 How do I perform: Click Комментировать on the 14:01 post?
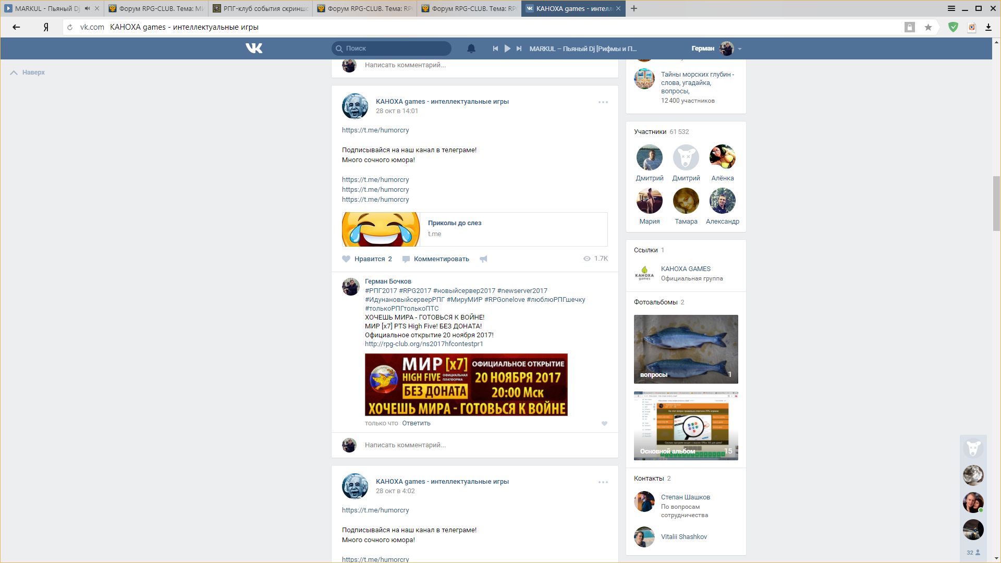coord(436,259)
